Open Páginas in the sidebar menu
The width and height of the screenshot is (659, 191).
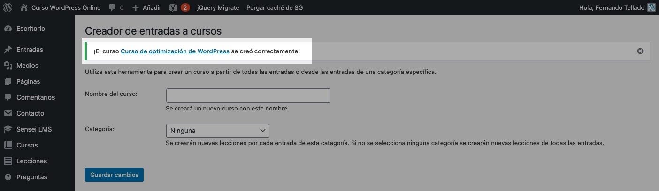point(28,81)
